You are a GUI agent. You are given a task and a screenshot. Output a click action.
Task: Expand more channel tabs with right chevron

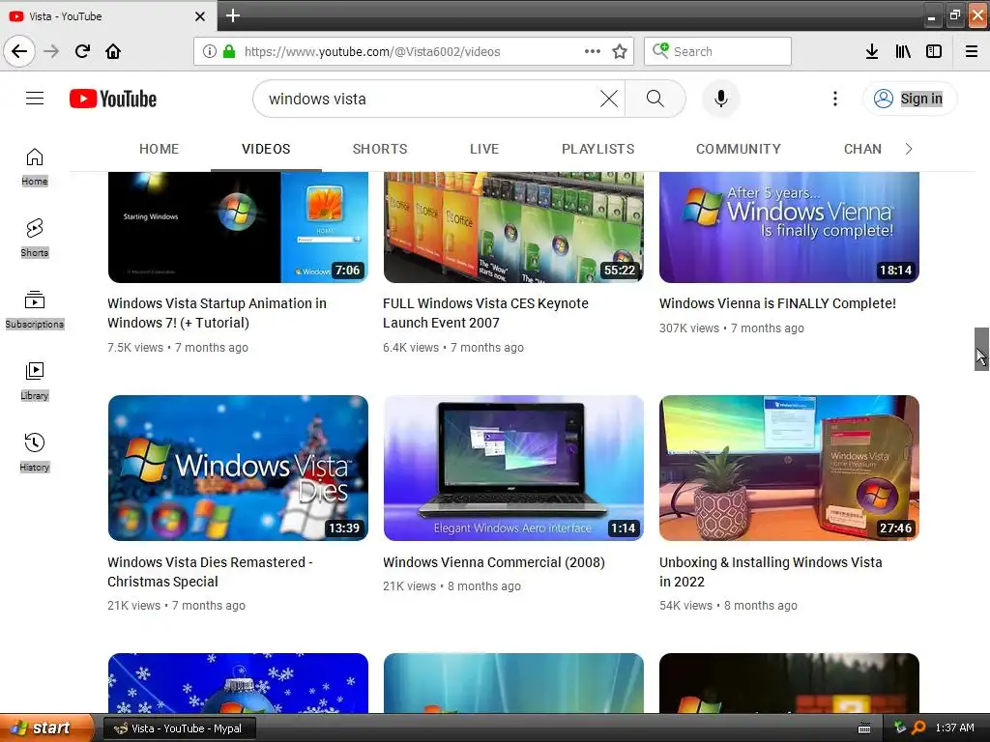[x=909, y=149]
